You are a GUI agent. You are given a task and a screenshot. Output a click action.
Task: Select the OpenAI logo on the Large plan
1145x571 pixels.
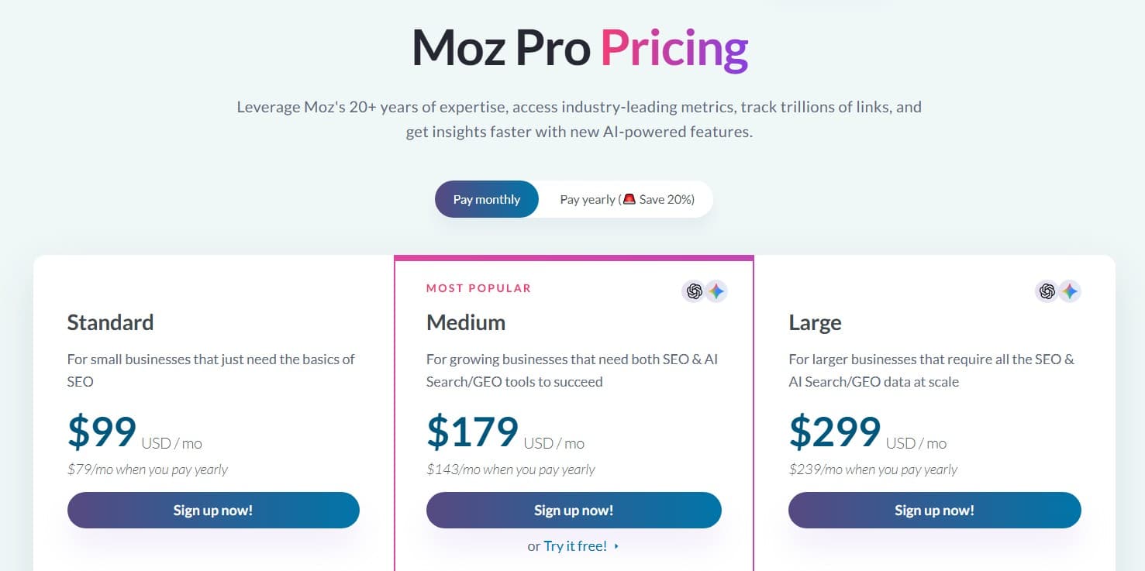coord(1047,291)
